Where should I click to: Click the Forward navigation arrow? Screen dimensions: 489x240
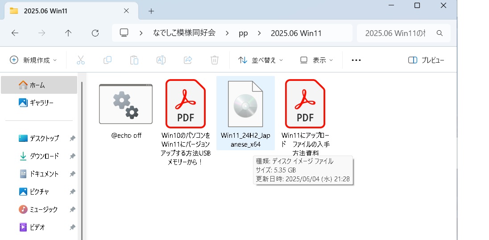click(x=41, y=33)
